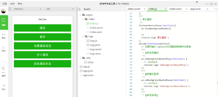Open logs.wxml in the file tree
The height and width of the screenshot is (97, 218).
pyautogui.click(x=95, y=49)
